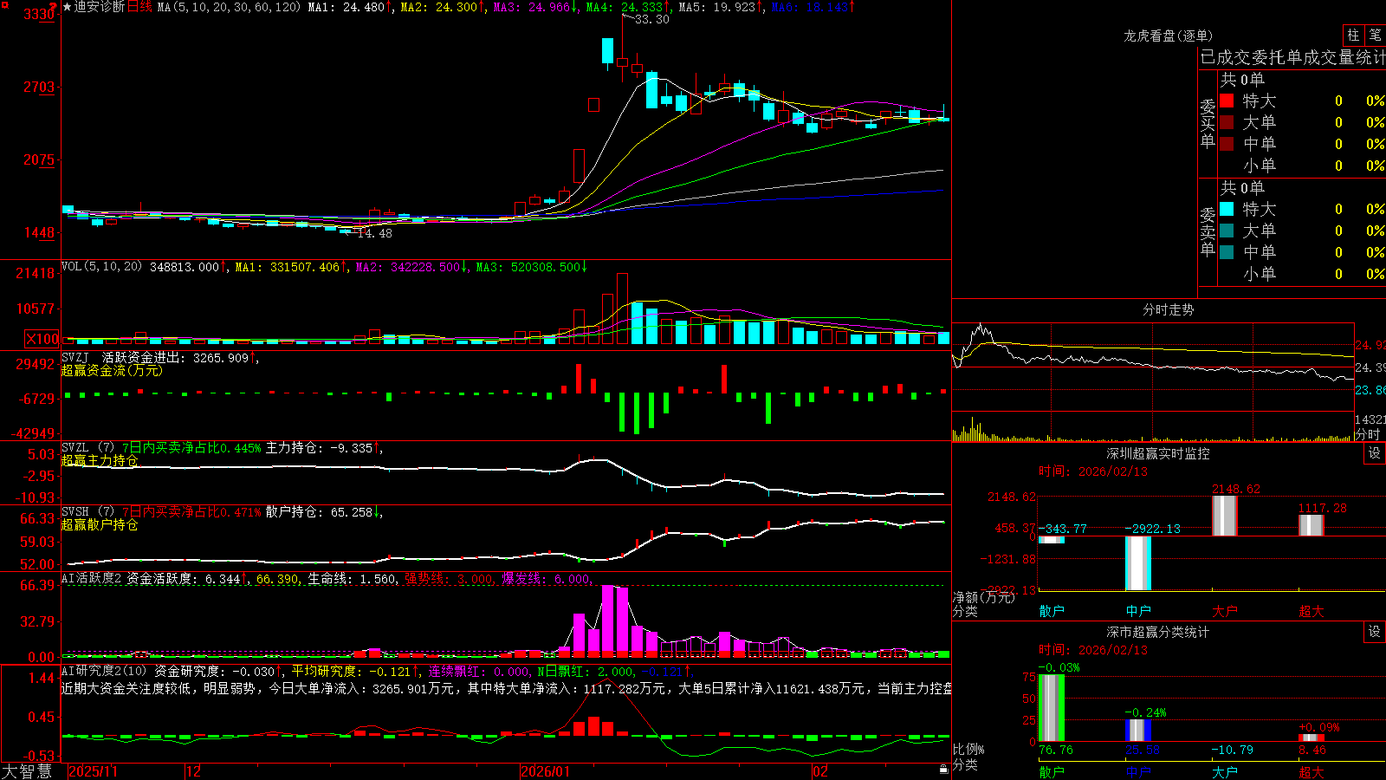Select the 迪安诊断 stock name

coord(100,7)
